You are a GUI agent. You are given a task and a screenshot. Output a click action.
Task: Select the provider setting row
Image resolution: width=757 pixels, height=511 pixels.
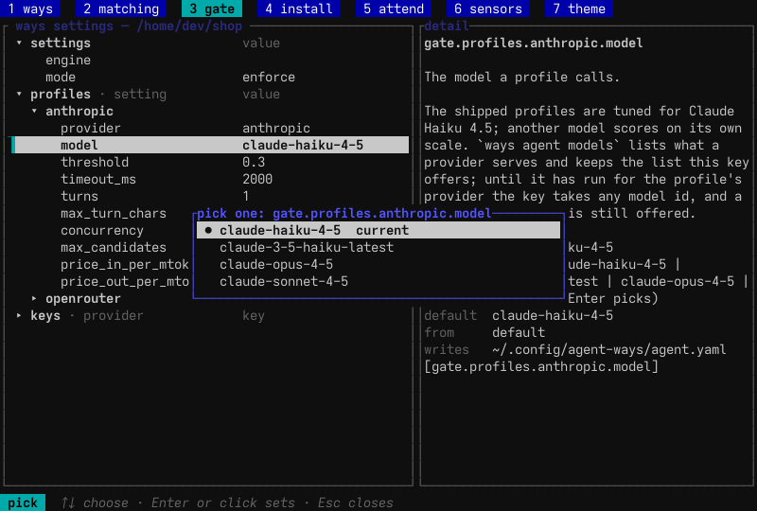[210, 128]
